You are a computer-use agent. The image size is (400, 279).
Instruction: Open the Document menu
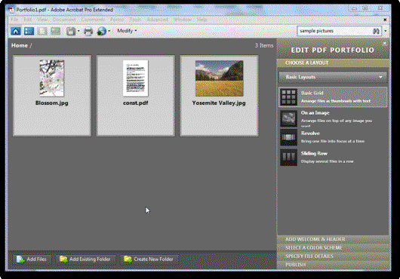tap(64, 20)
